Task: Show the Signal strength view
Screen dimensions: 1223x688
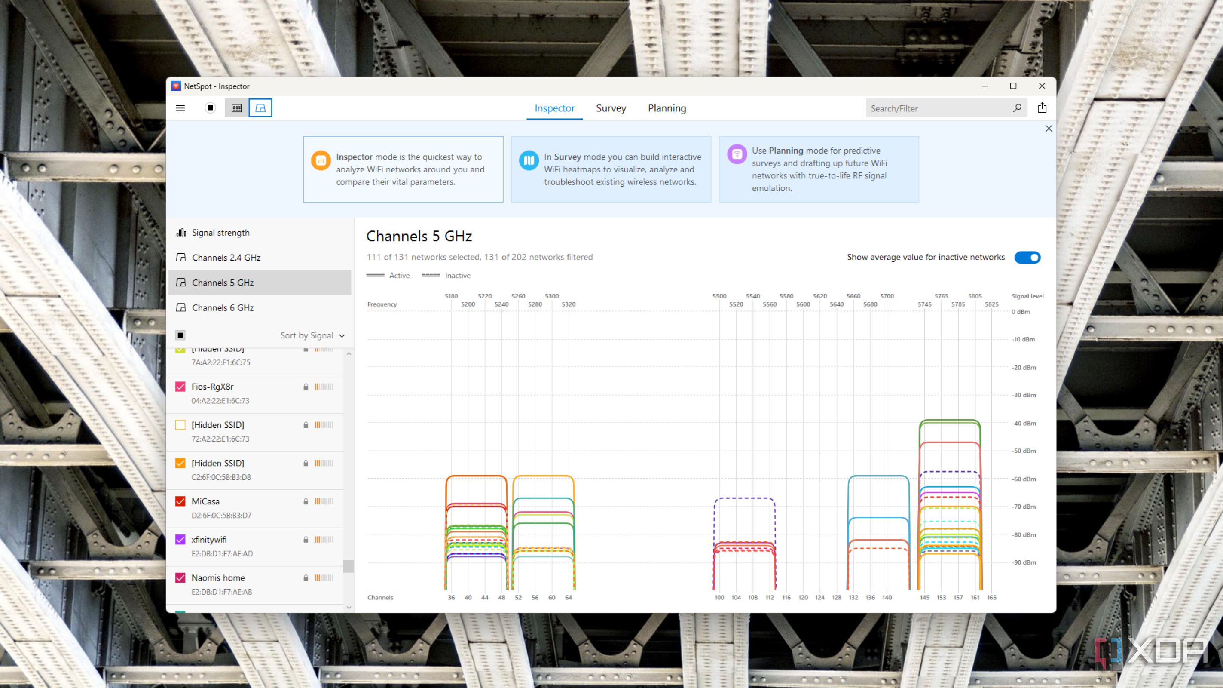Action: (x=260, y=232)
